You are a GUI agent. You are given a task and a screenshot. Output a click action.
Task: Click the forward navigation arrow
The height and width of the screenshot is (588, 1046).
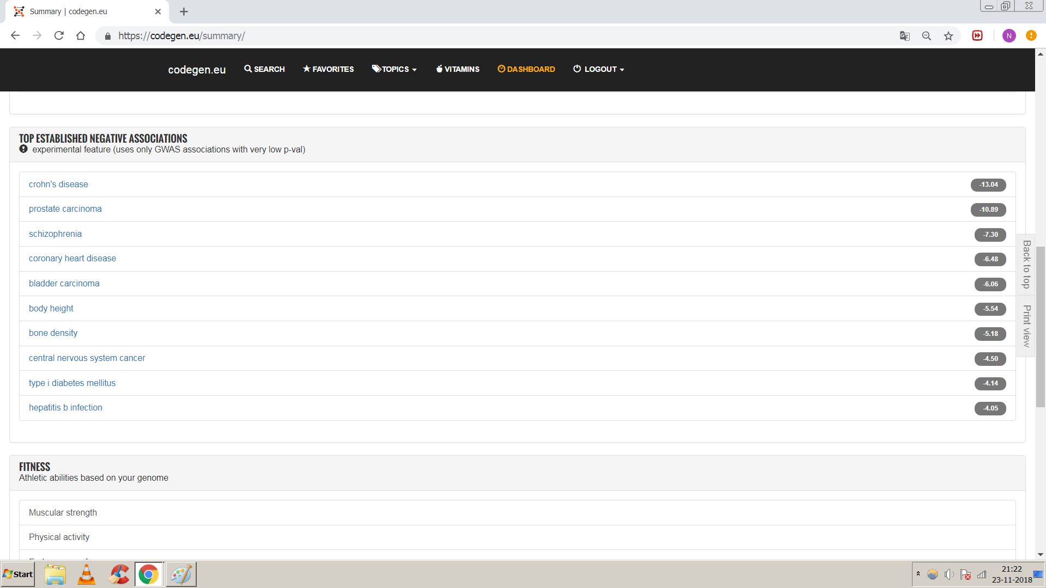pyautogui.click(x=37, y=36)
